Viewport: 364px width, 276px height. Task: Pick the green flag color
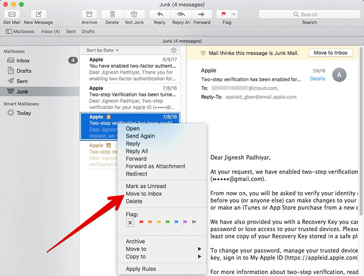[167, 222]
